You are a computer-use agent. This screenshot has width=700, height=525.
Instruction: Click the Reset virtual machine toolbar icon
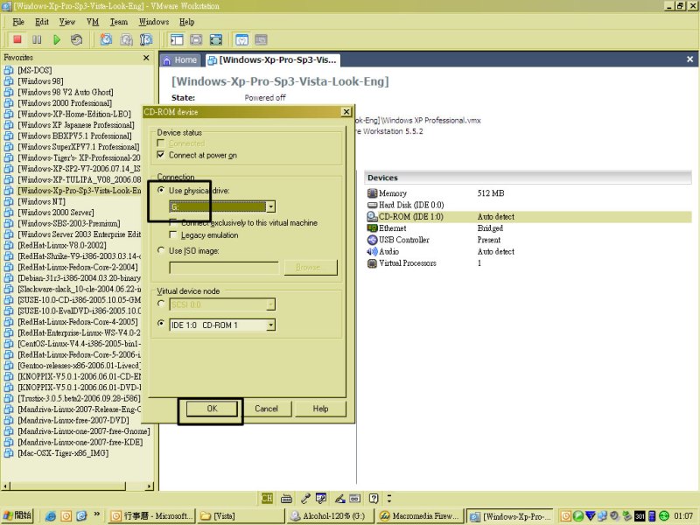click(x=76, y=39)
